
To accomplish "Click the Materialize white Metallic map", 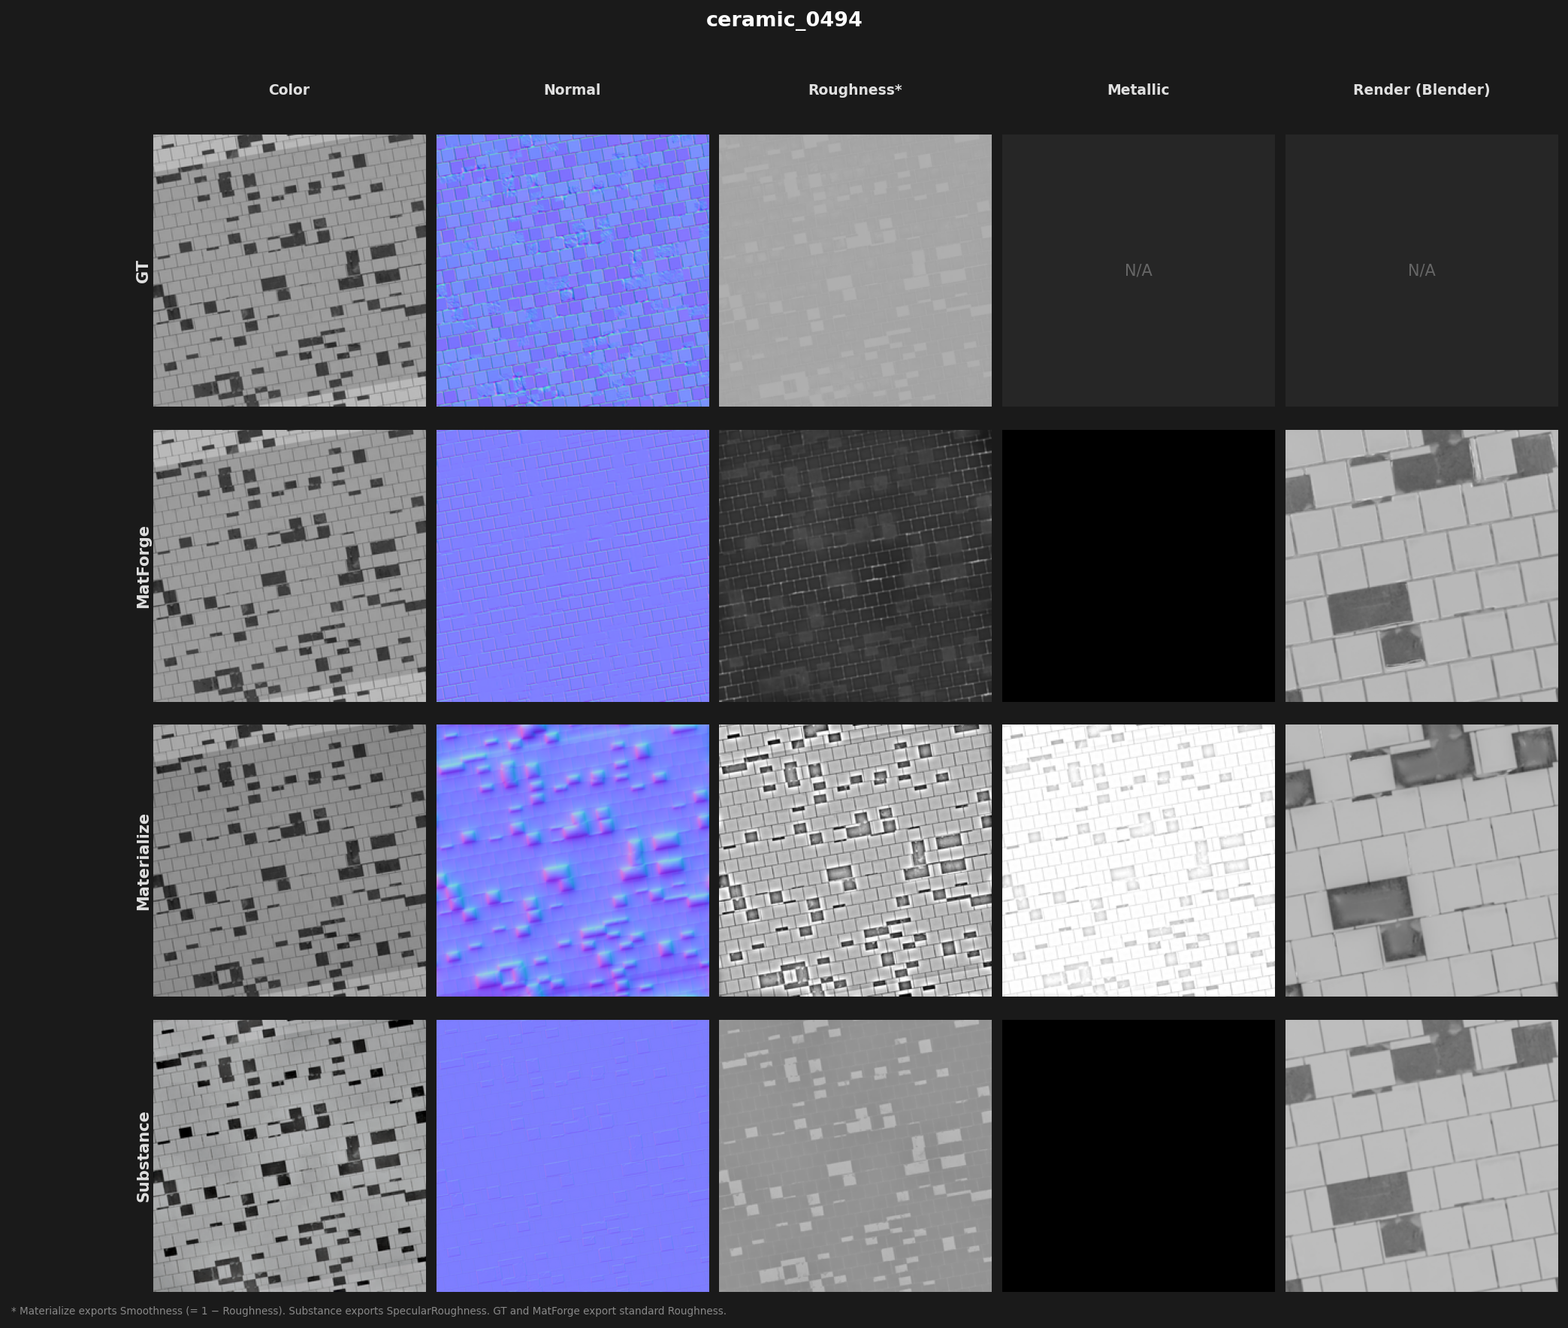I will coord(1138,861).
